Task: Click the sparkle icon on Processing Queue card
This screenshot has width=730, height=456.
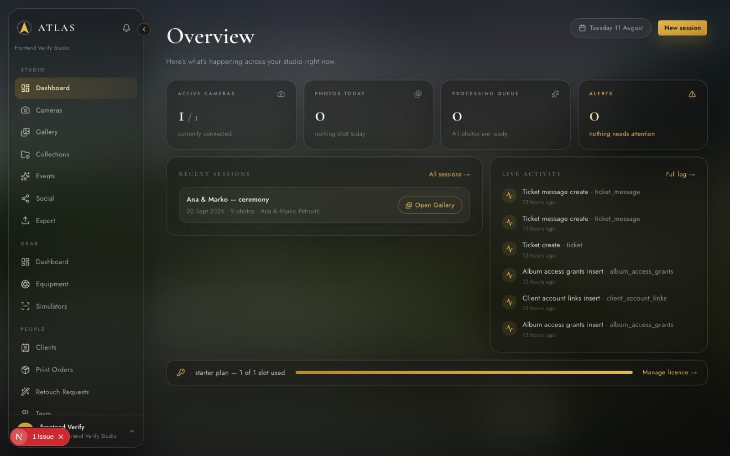Action: (555, 94)
